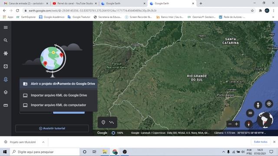The image size is (278, 156).
Task: Open Chrome from the taskbar
Action: click(x=115, y=152)
